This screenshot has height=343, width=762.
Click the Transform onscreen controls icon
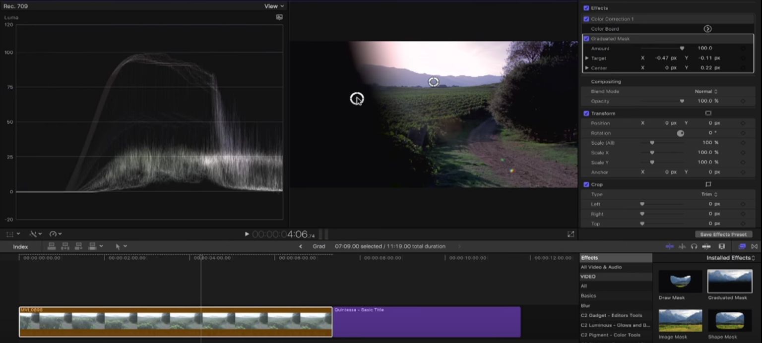point(708,113)
